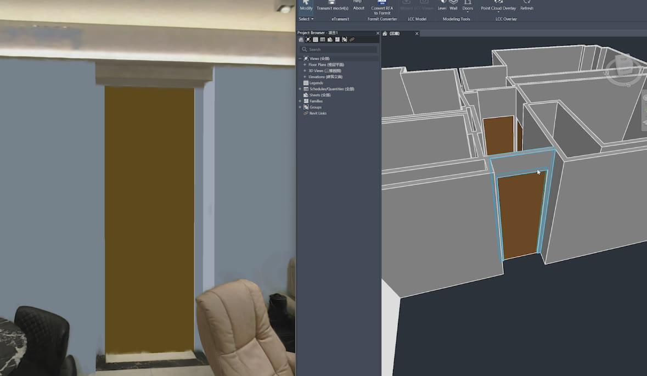
Task: Expand the Elevations node
Action: coord(305,77)
